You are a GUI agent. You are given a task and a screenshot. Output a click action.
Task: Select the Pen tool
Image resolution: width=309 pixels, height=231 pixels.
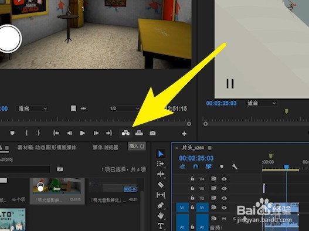point(161,205)
